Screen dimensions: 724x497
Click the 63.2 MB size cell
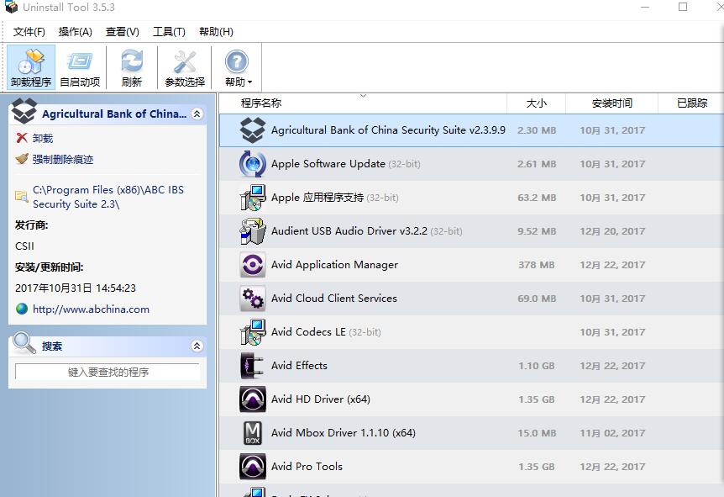point(537,198)
